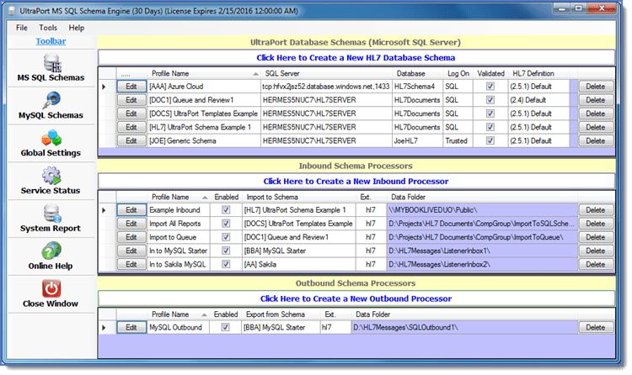Viewport: 632px width, 375px height.
Task: Click the HL7 Definition column header
Action: [539, 73]
